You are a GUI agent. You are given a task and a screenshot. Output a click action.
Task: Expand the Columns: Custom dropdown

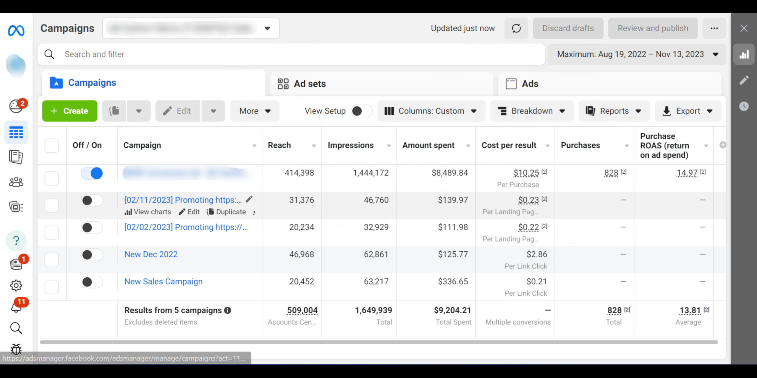tap(431, 111)
